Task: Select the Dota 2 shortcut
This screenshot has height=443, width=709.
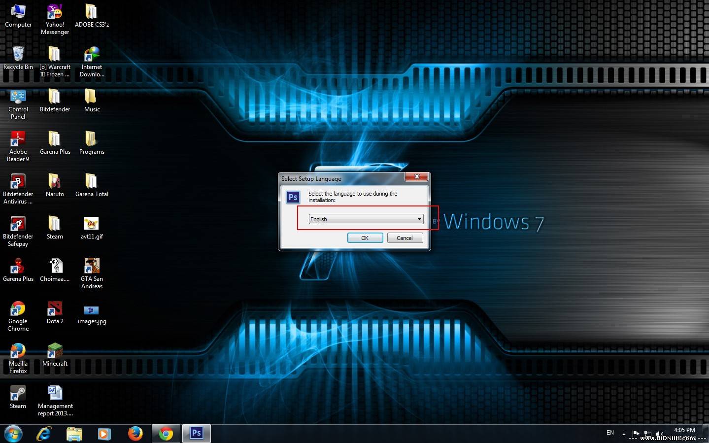Action: point(55,312)
